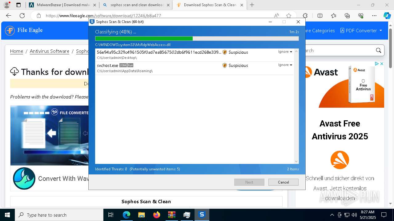
Task: Click the File Eagle logo
Action: tap(24, 30)
